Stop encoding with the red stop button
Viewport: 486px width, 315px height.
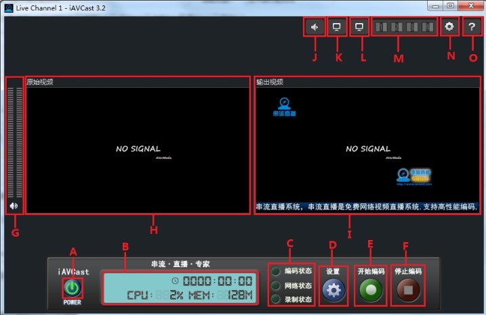pyautogui.click(x=408, y=290)
